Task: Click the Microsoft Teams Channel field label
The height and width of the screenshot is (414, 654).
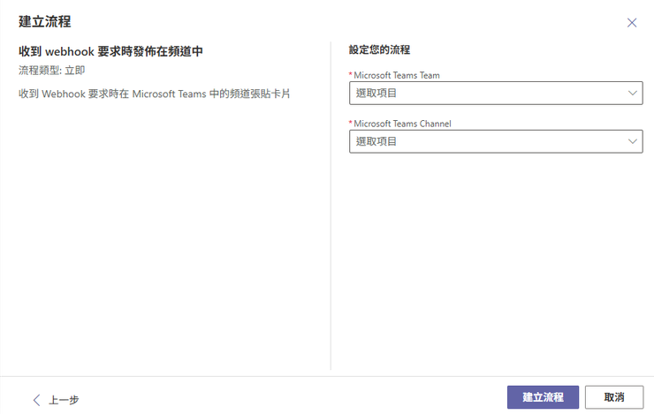Action: [402, 124]
